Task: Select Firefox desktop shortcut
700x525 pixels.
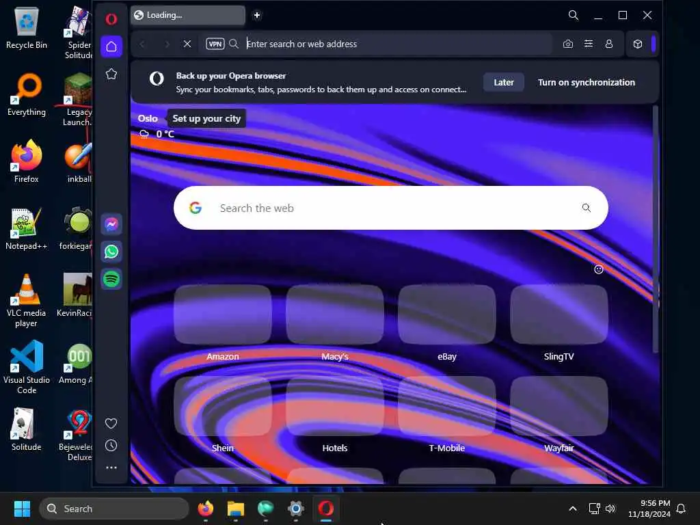Action: pos(27,161)
